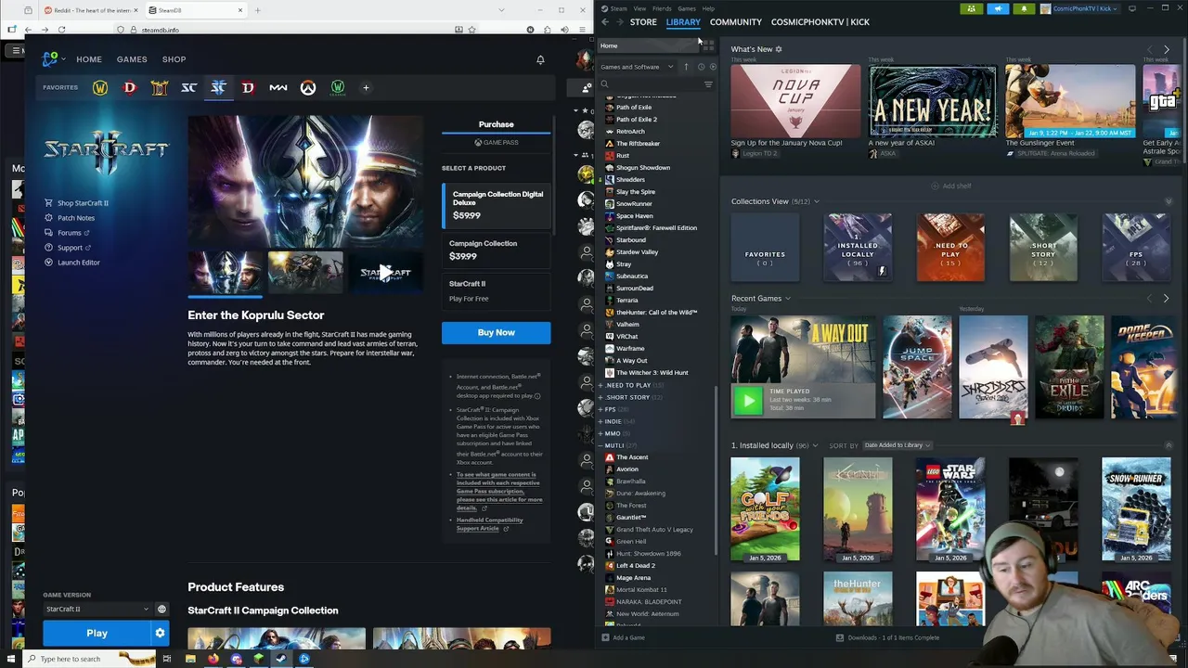Select Campaign Collection Digital Deluxe product
This screenshot has height=668, width=1188.
497,204
